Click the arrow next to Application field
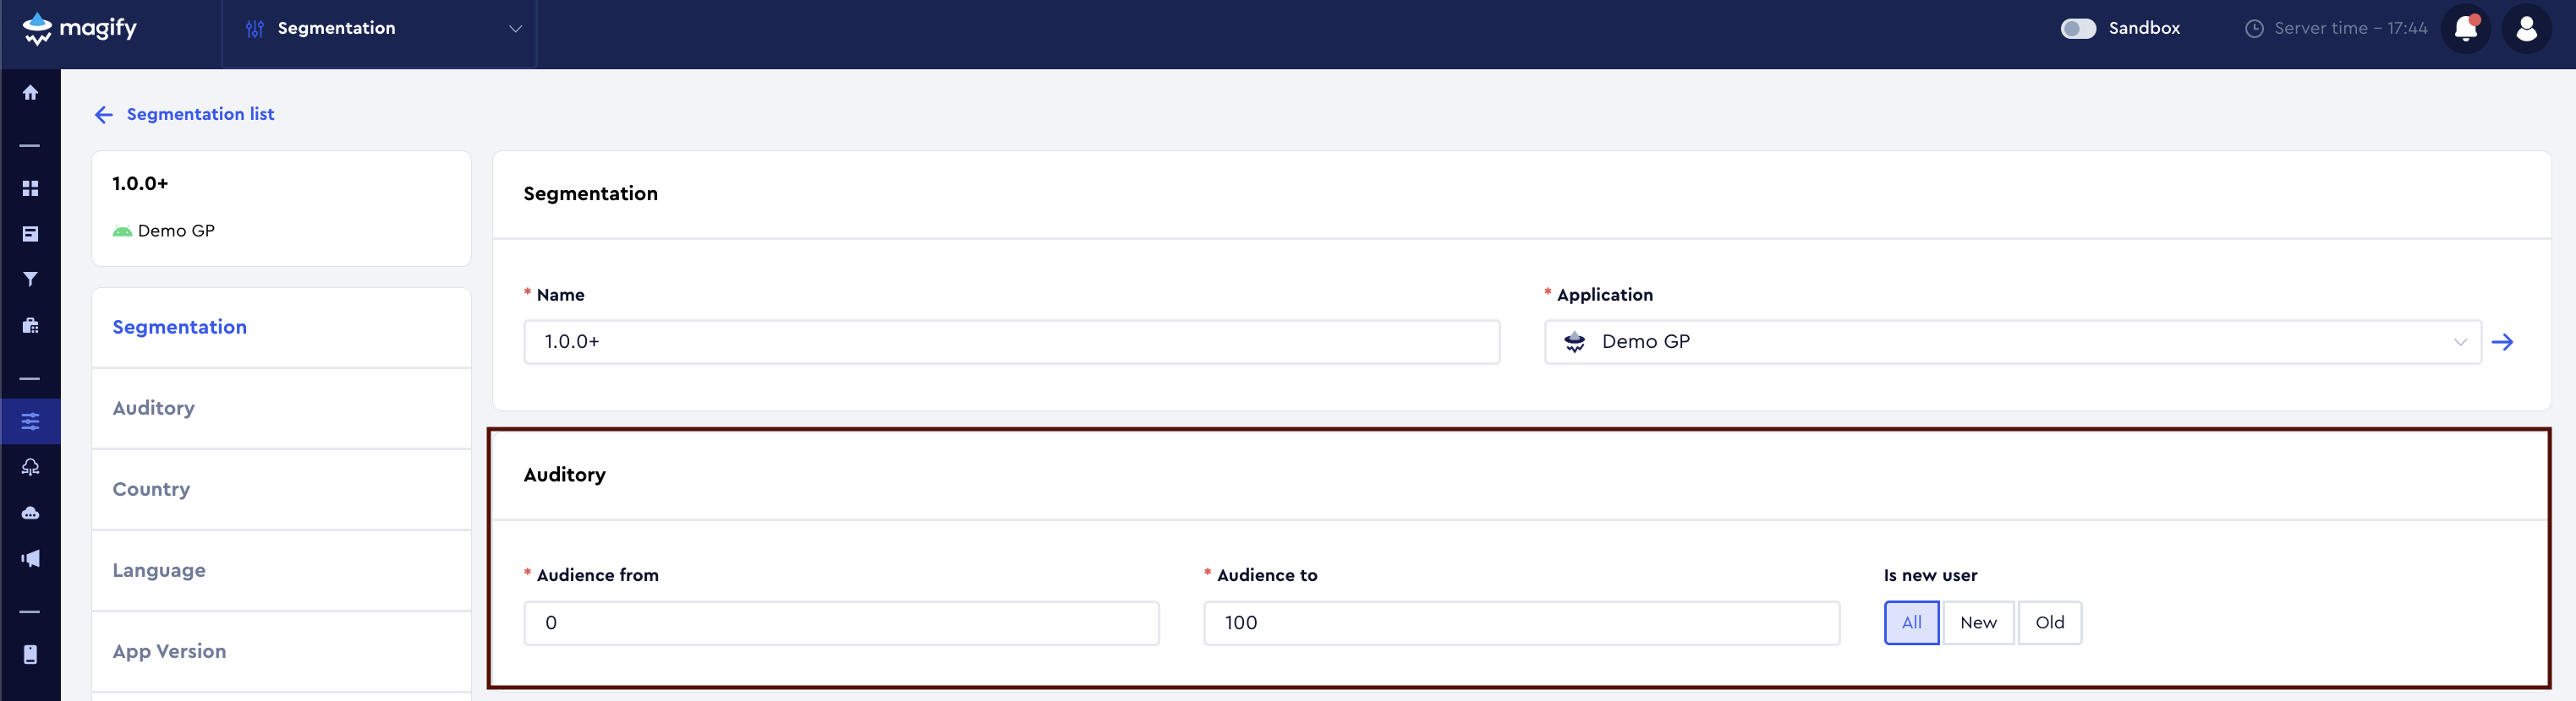 (x=2502, y=343)
